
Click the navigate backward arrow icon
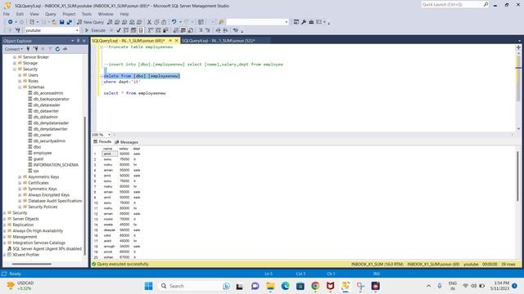click(x=11, y=22)
